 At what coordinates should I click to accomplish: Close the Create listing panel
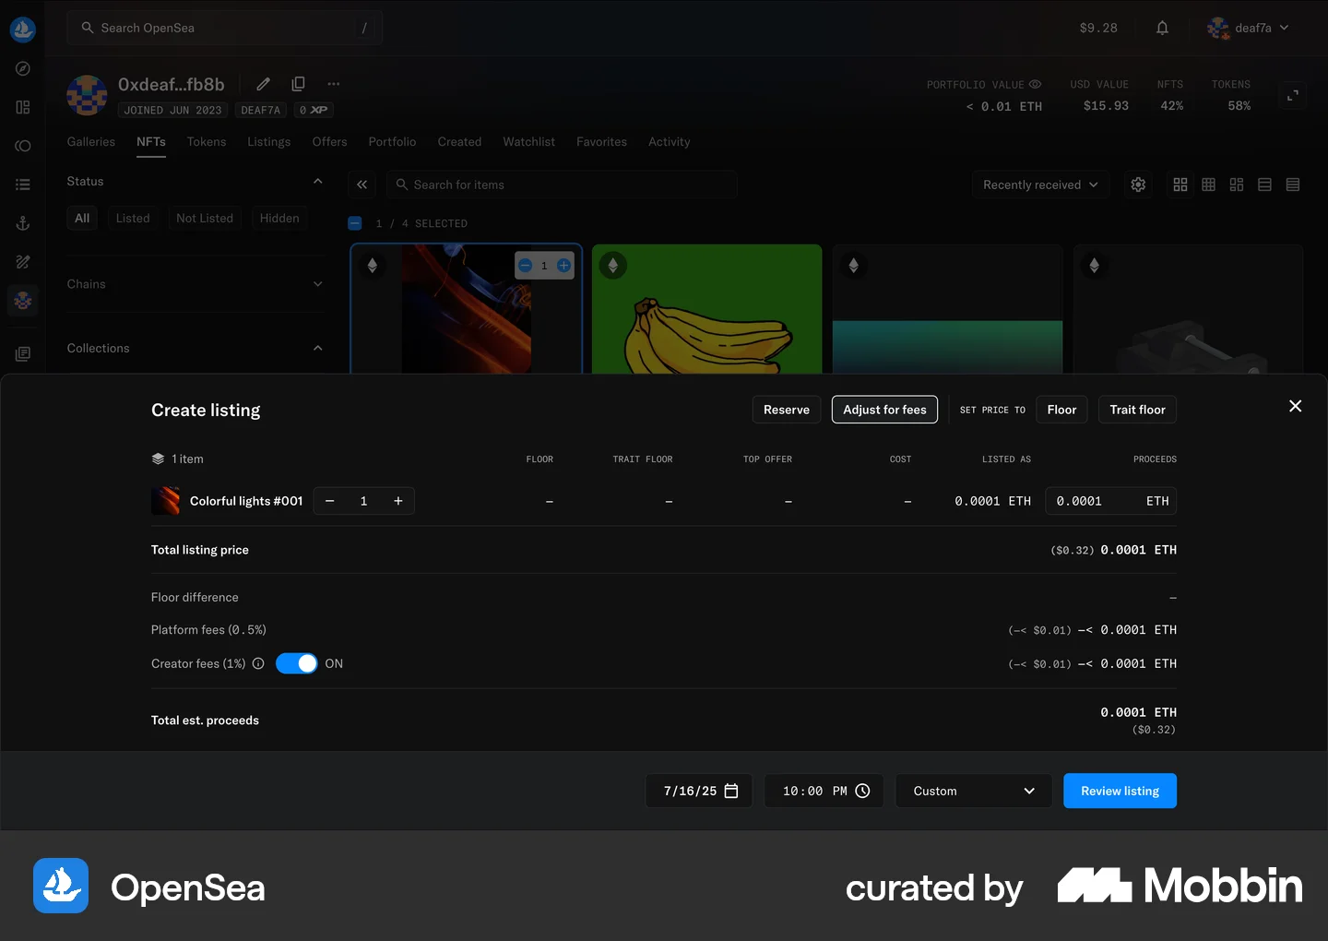tap(1295, 406)
